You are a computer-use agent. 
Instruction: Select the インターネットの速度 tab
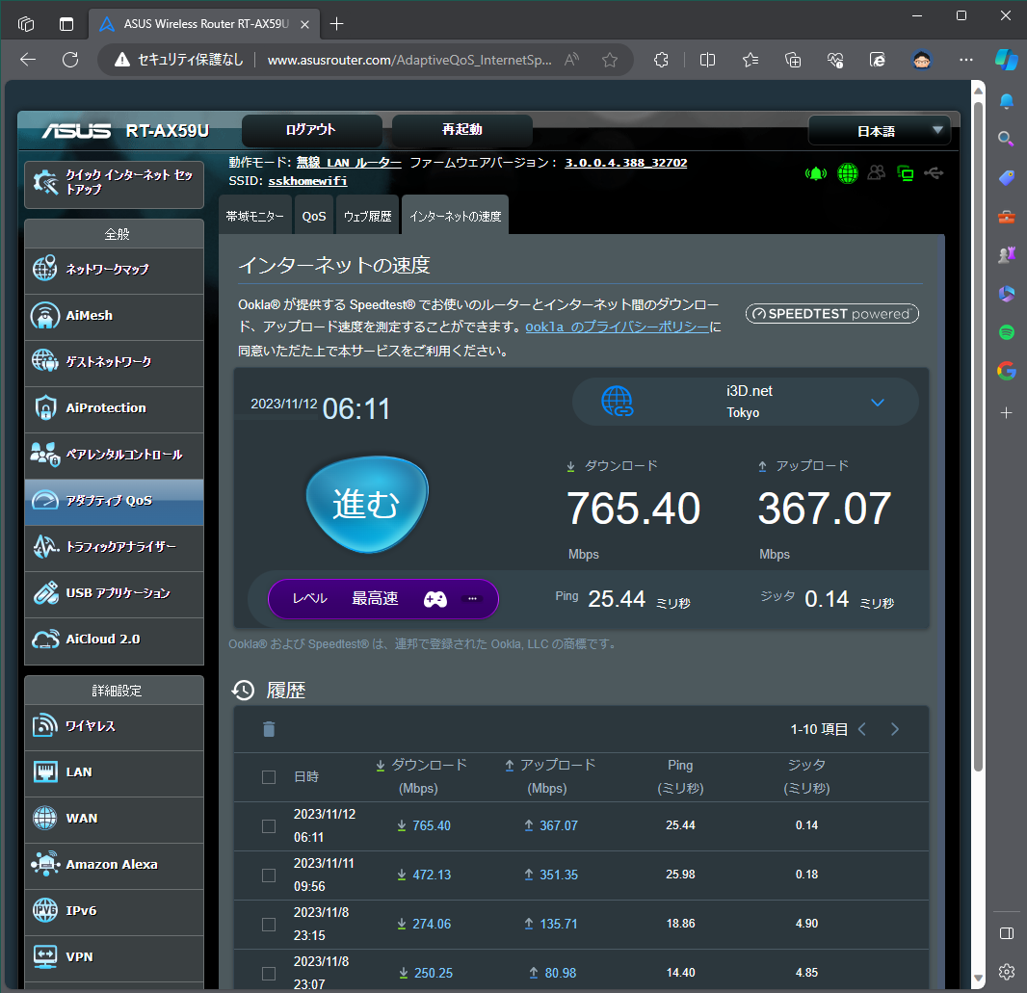tap(455, 216)
